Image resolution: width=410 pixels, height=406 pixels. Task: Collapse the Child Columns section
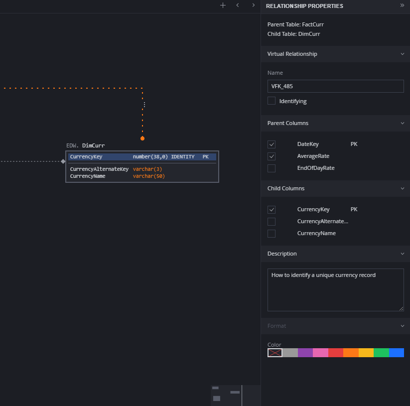click(402, 188)
